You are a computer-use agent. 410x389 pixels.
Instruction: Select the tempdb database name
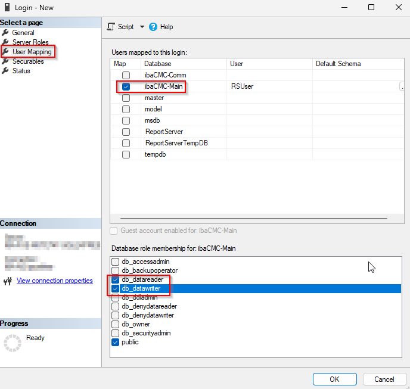pyautogui.click(x=156, y=154)
